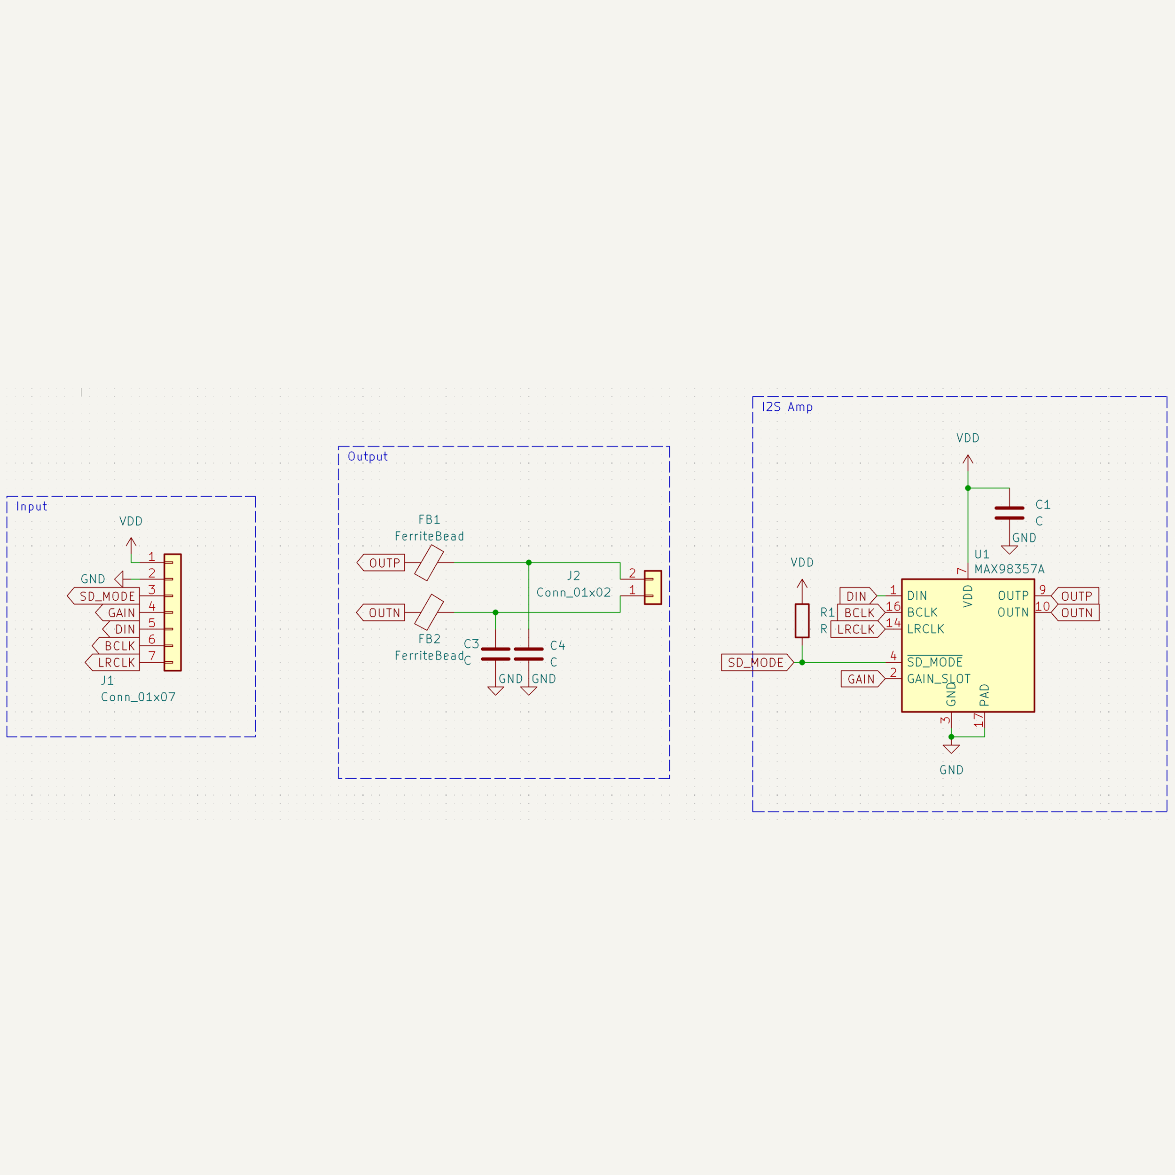Click the GND symbol below capacitor C4
The image size is (1175, 1175).
click(x=528, y=690)
